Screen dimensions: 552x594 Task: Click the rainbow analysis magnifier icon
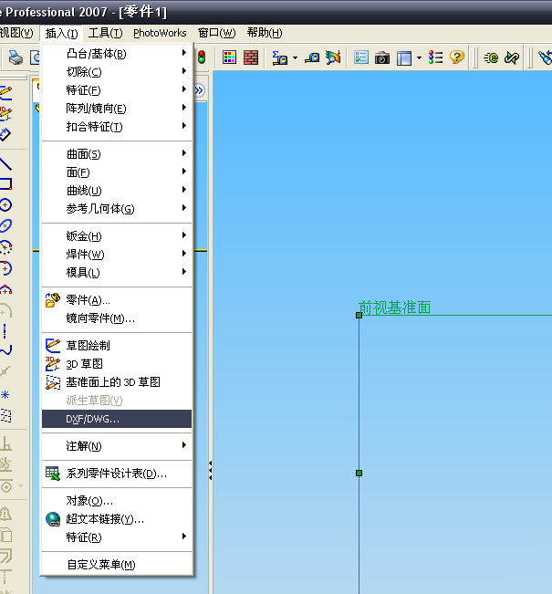pos(333,57)
